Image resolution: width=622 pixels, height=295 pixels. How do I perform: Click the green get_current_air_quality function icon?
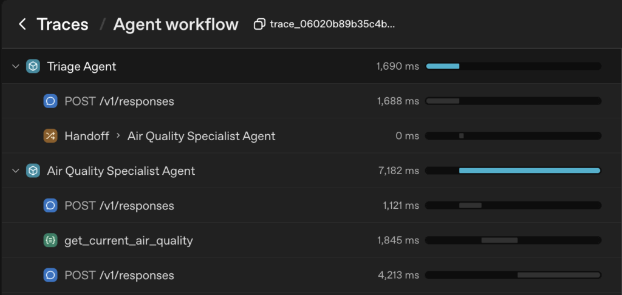50,240
